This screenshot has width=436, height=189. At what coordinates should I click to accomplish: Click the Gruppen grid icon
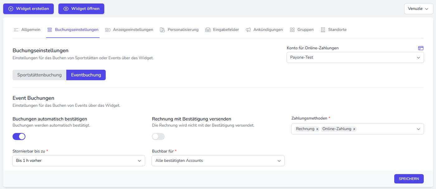click(292, 30)
